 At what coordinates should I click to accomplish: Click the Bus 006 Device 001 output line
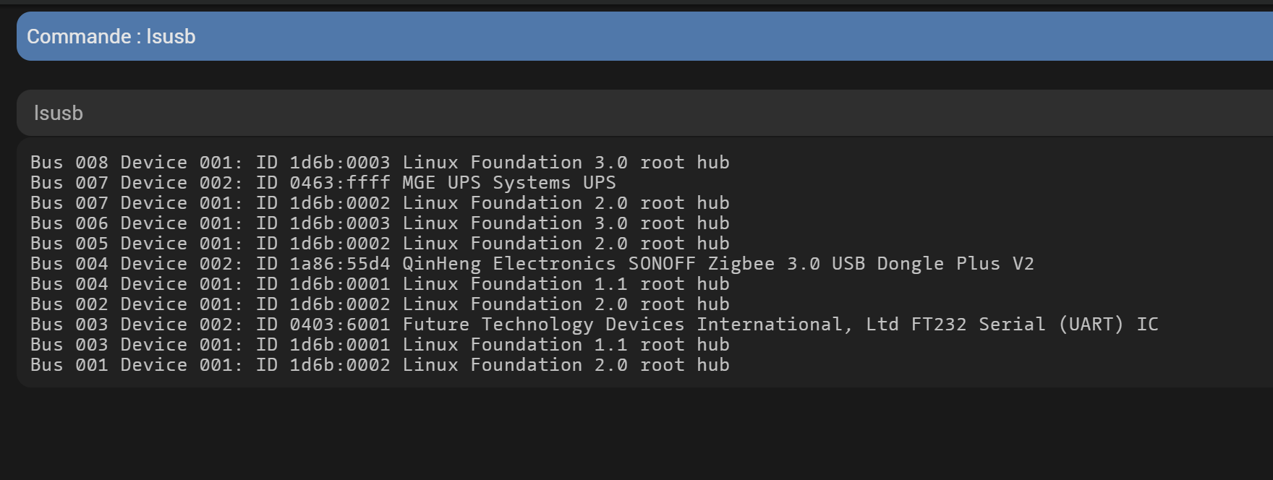point(380,223)
